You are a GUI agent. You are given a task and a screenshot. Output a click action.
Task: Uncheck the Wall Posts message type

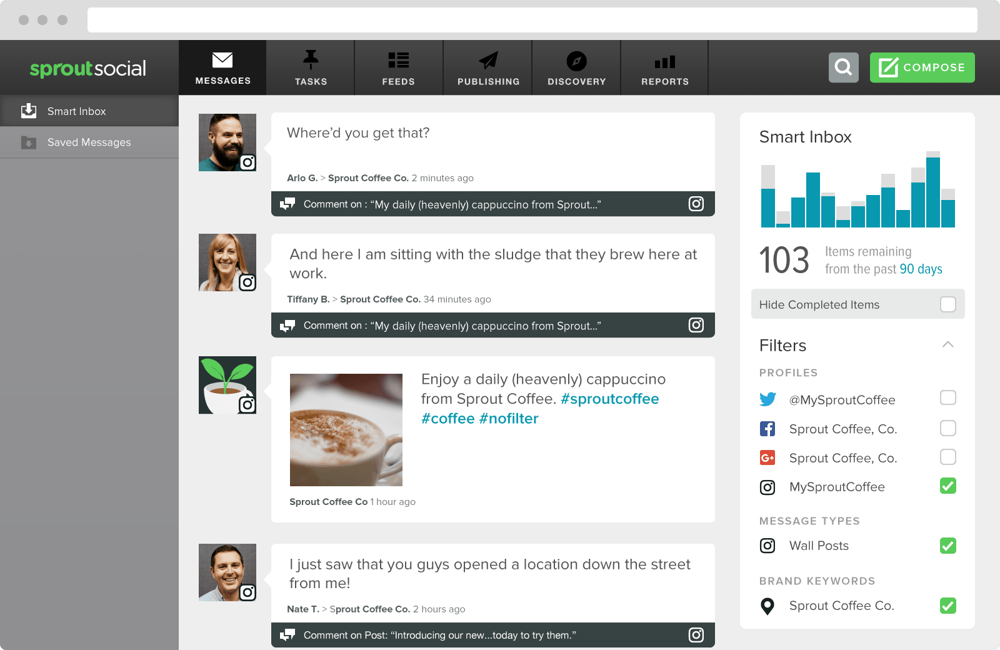[948, 546]
